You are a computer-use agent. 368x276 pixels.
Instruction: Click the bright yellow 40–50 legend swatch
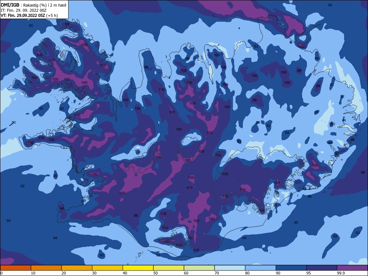(138, 268)
